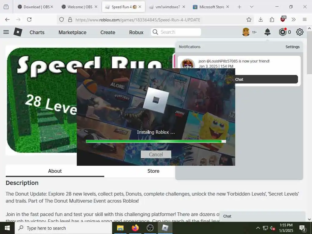The width and height of the screenshot is (312, 234).
Task: Open Create in Roblox navigation
Action: click(x=108, y=32)
